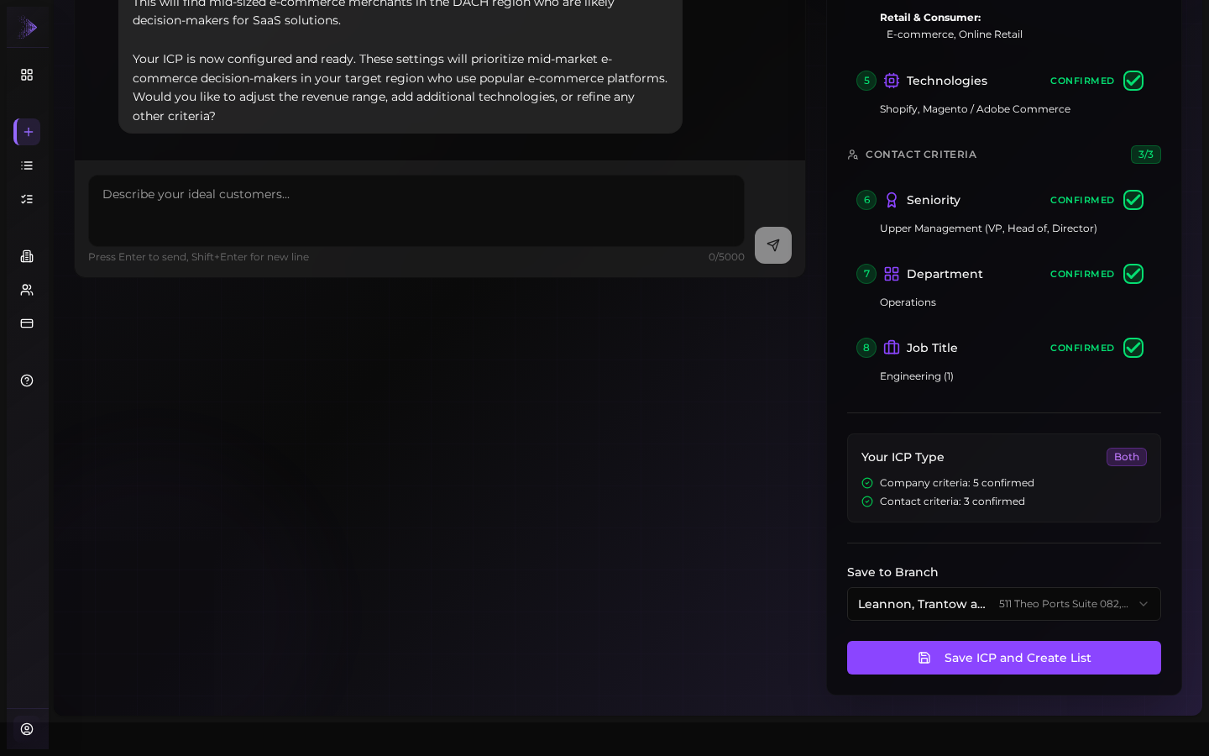Open the contacts people icon in sidebar
This screenshot has width=1209, height=756.
point(27,290)
